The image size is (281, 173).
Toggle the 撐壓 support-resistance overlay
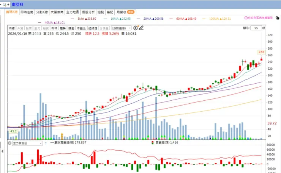click(71, 28)
